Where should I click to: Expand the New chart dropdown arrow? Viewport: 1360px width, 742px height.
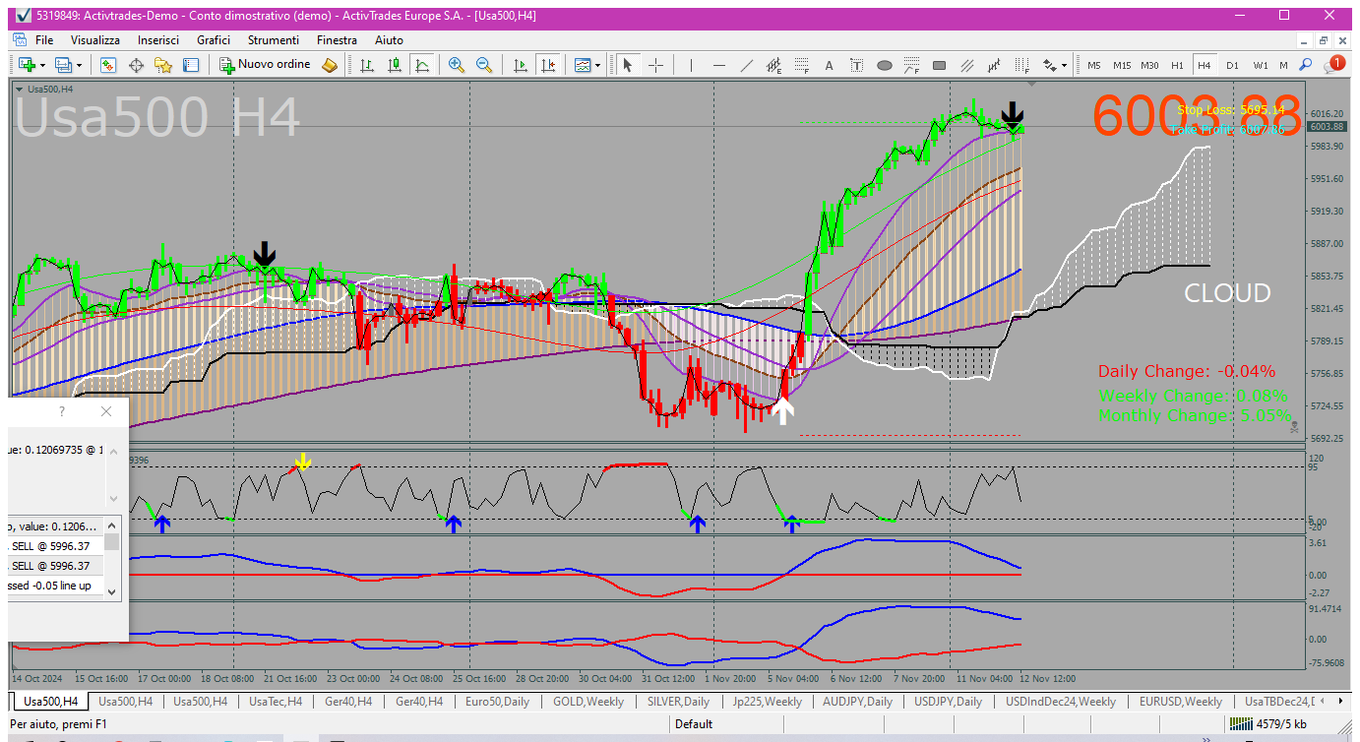[41, 65]
